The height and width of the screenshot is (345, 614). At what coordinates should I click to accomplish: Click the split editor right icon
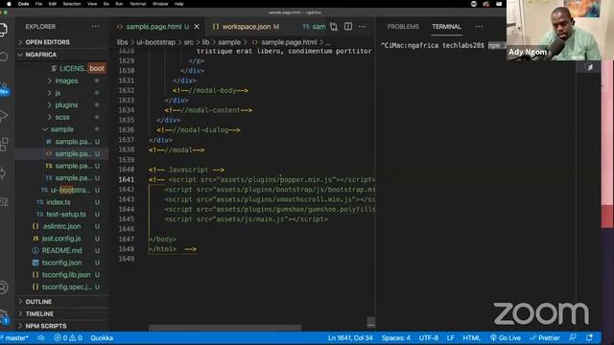coord(348,26)
